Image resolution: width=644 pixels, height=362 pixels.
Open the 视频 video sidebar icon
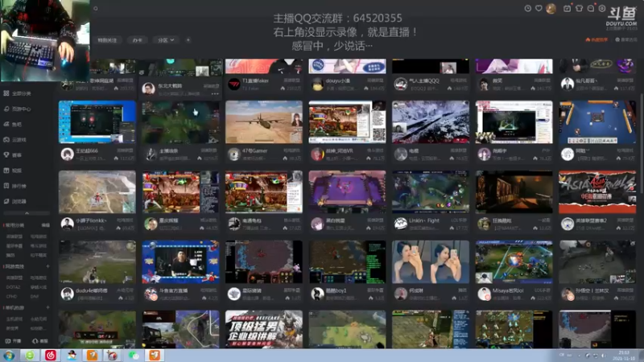point(6,171)
